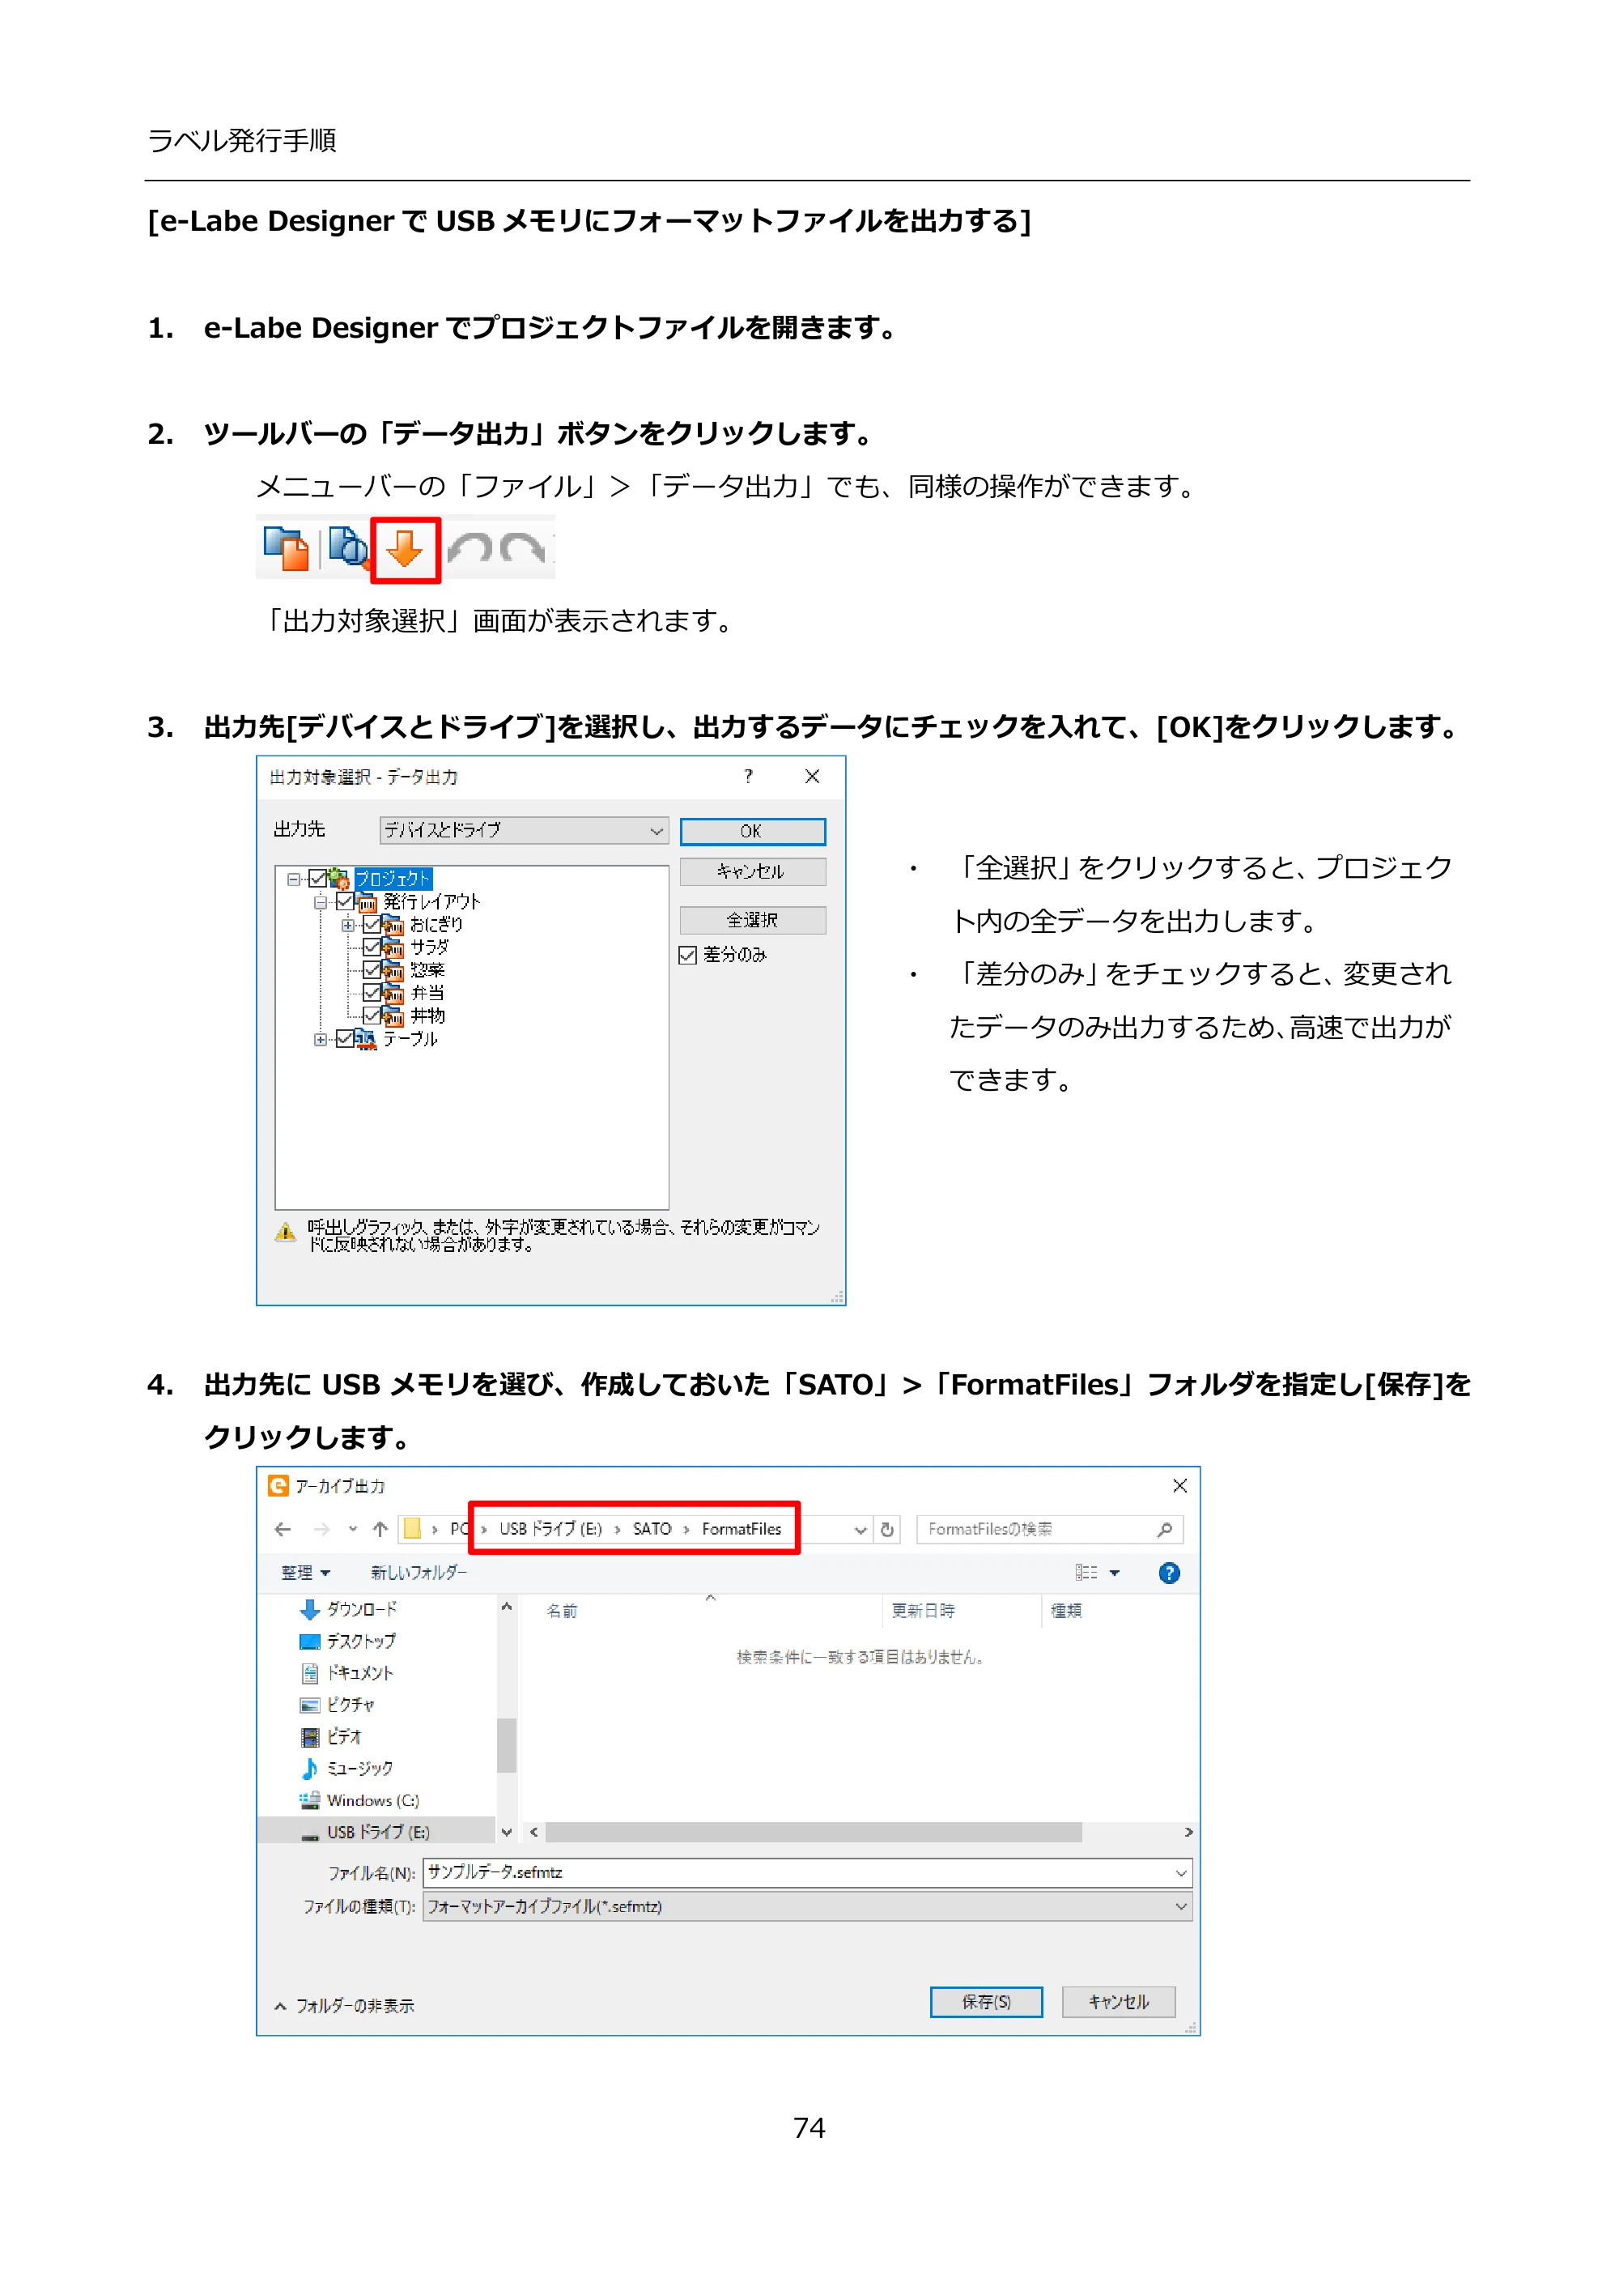This screenshot has width=1619, height=2291.
Task: Click the 全選択 button
Action: (x=752, y=920)
